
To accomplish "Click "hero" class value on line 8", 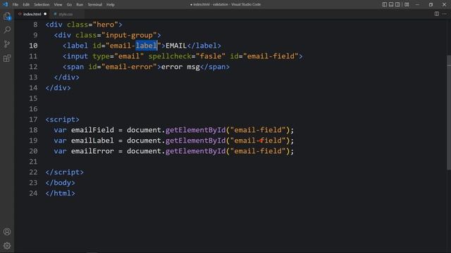I will 106,25.
